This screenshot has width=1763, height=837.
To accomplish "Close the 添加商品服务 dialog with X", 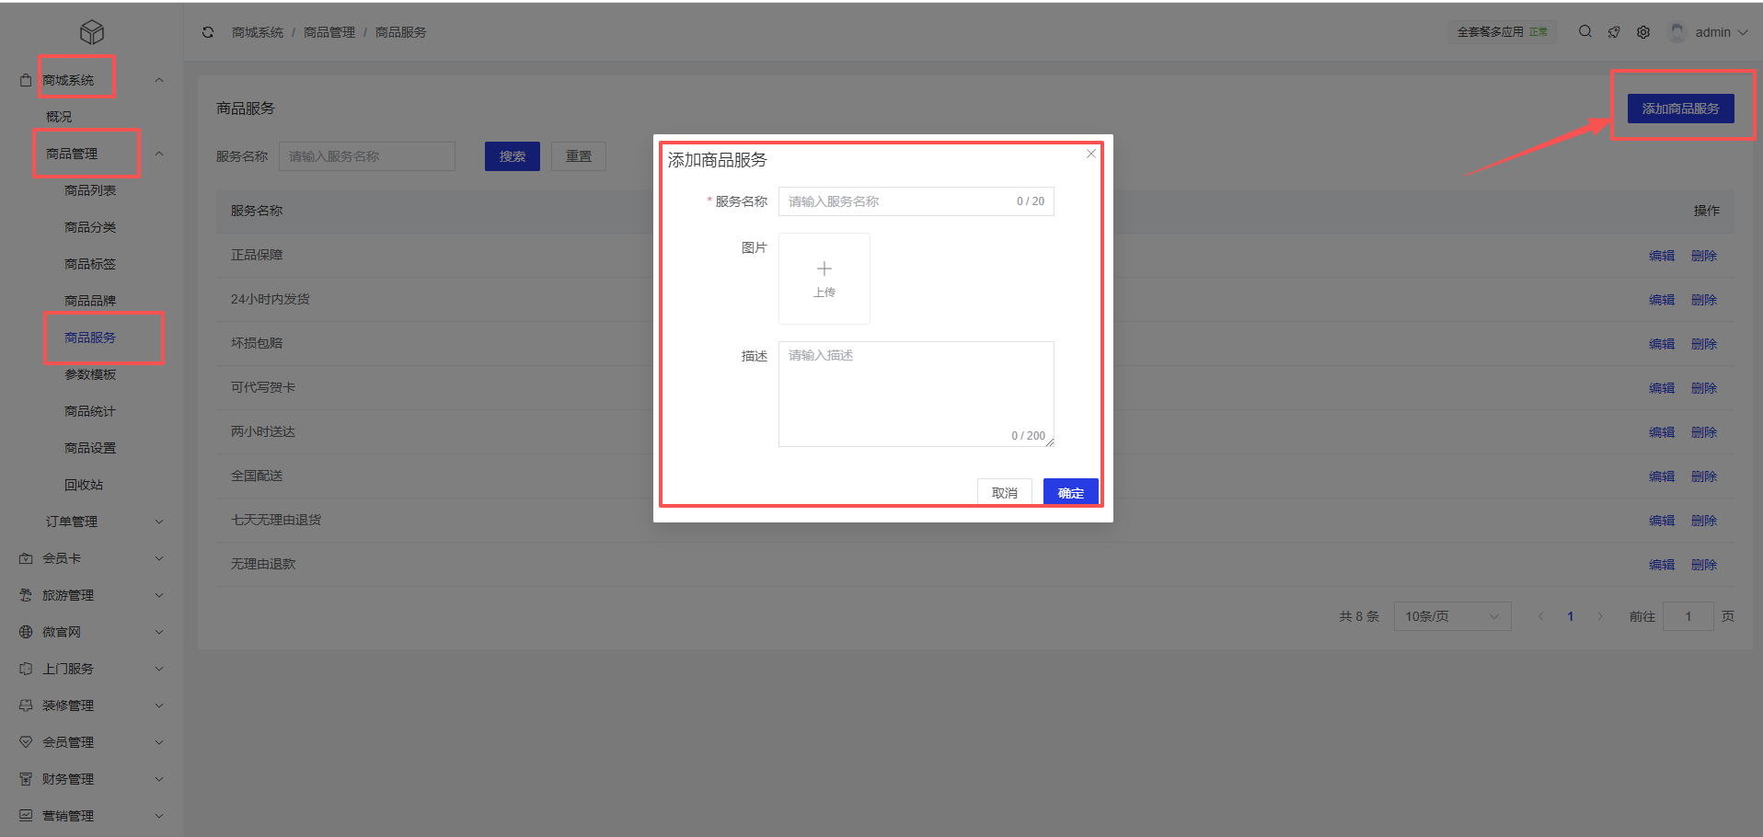I will coord(1090,154).
